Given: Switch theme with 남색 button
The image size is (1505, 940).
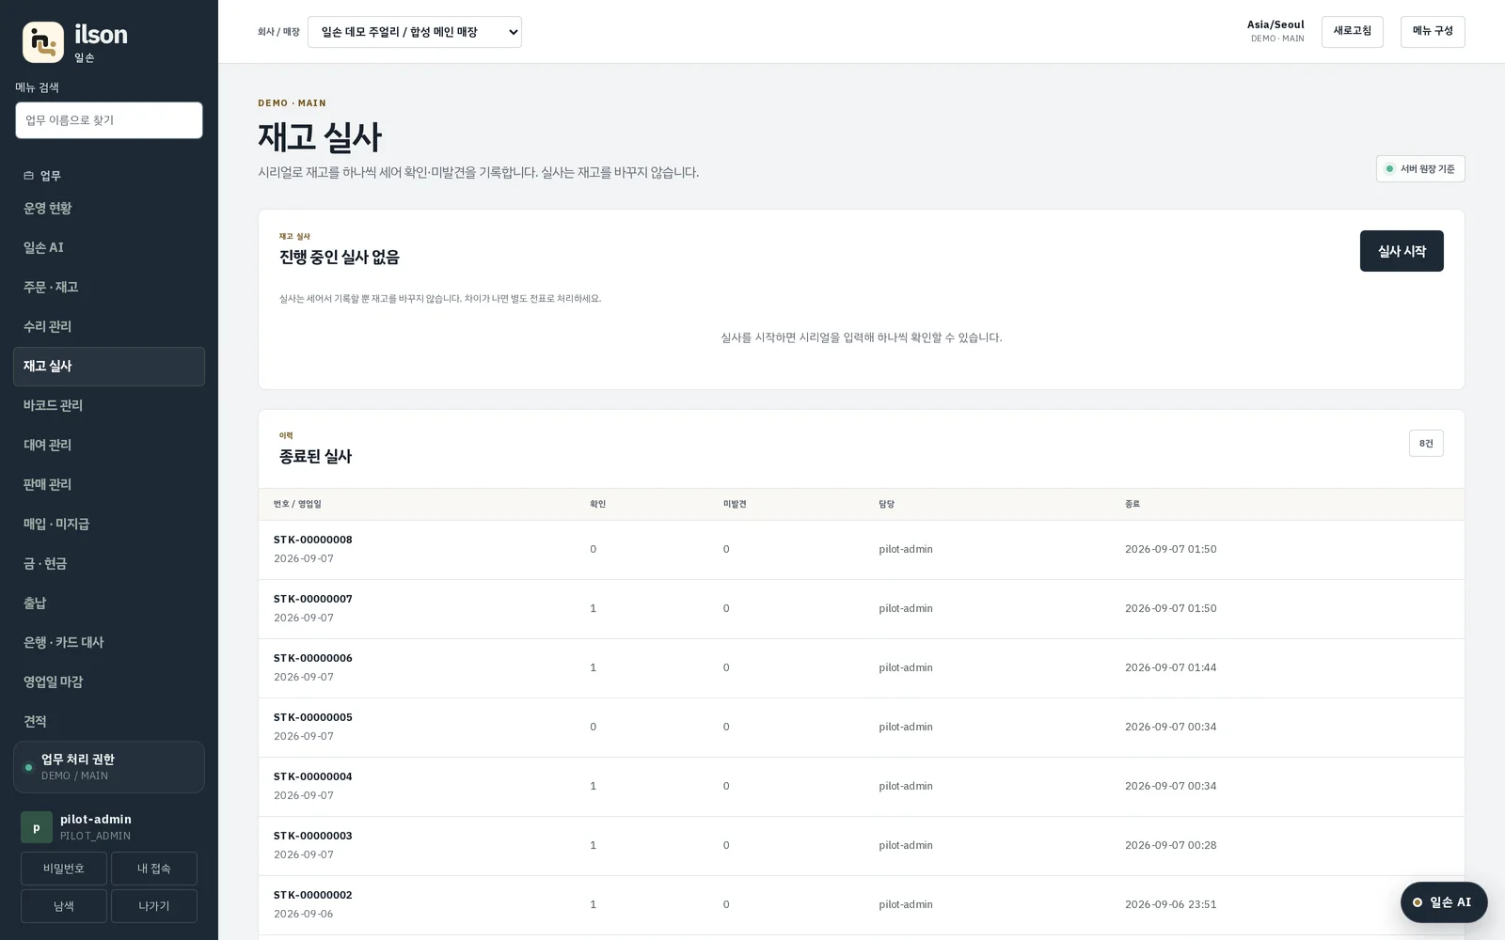Looking at the screenshot, I should coord(64,906).
